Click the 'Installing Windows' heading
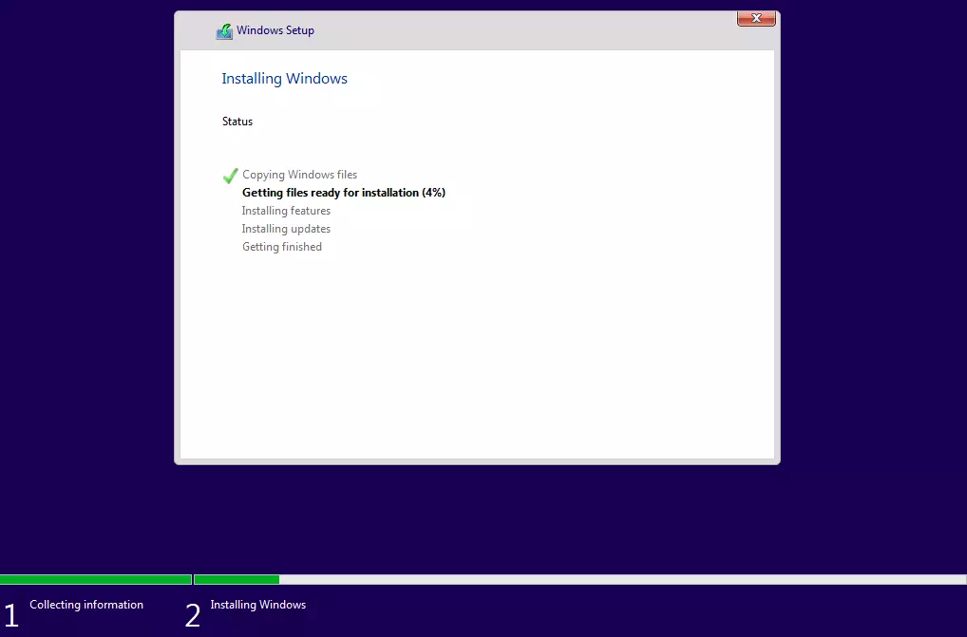 [284, 78]
